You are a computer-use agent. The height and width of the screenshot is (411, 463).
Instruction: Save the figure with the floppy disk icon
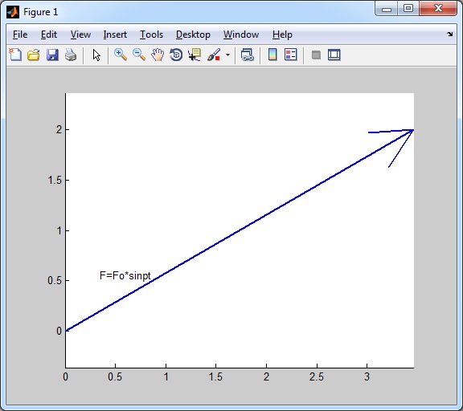pyautogui.click(x=52, y=55)
